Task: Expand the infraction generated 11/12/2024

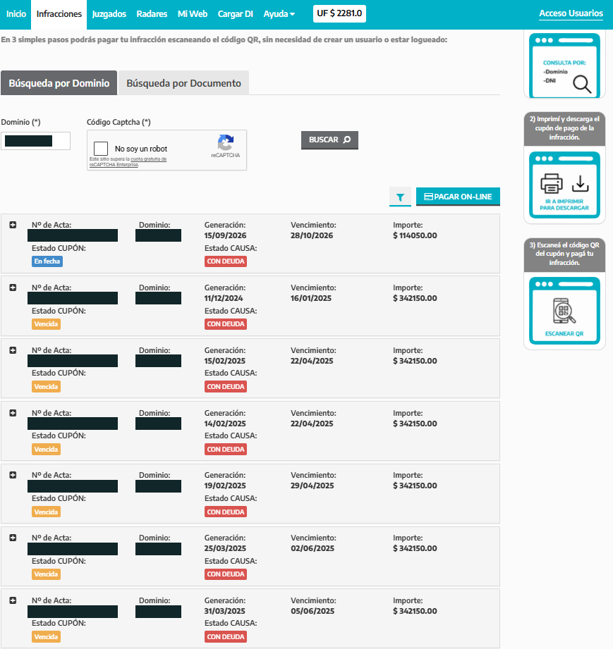Action: tap(13, 288)
